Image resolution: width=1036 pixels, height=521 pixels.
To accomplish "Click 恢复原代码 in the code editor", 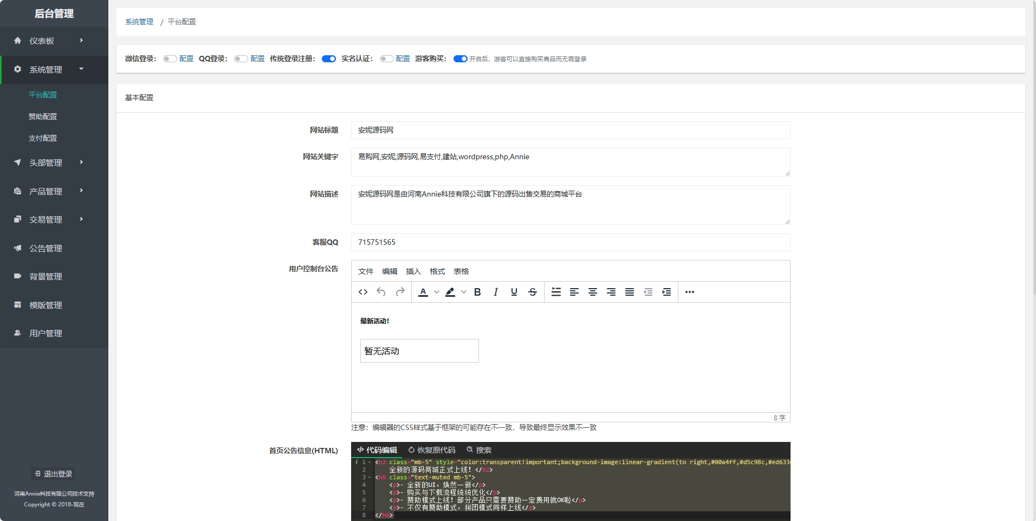I will (x=432, y=450).
